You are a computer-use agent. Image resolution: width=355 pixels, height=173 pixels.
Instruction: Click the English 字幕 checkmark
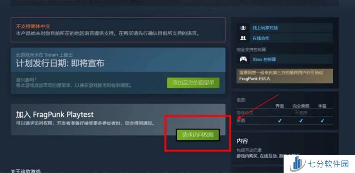(x=322, y=121)
